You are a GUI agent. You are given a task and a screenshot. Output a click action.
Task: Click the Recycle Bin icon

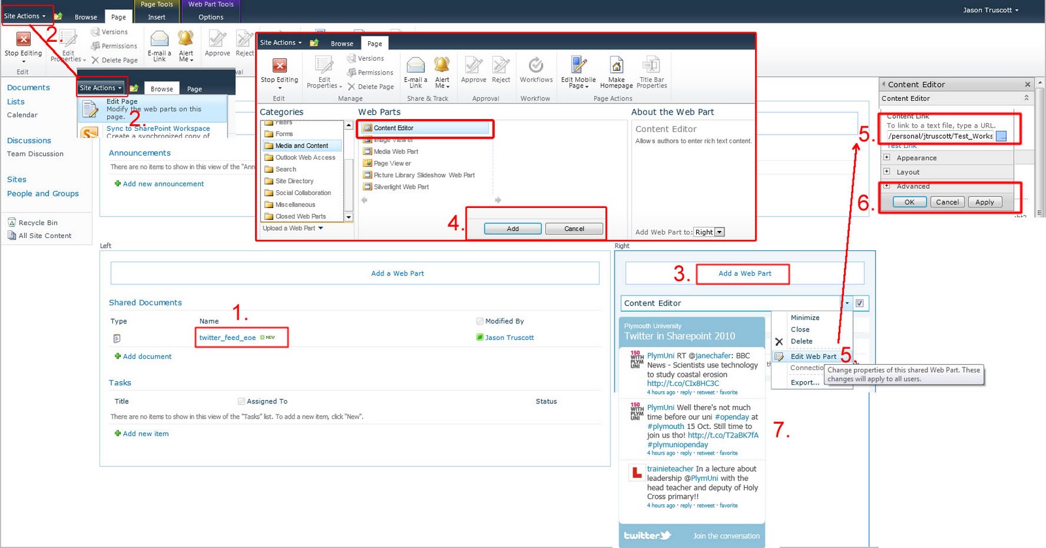pos(12,222)
